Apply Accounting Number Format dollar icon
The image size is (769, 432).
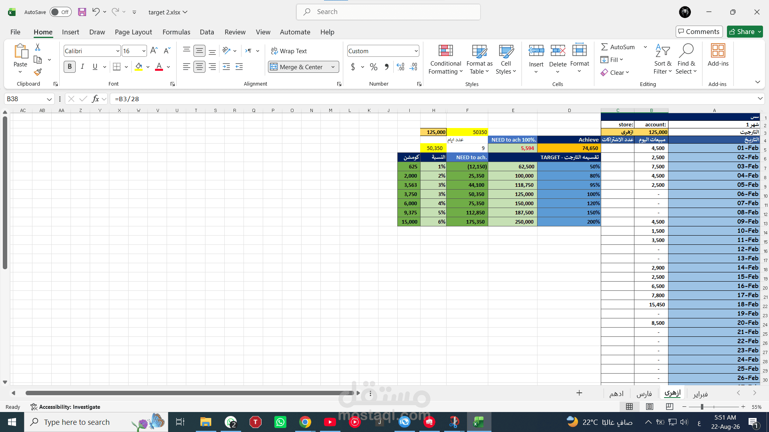[x=353, y=67]
